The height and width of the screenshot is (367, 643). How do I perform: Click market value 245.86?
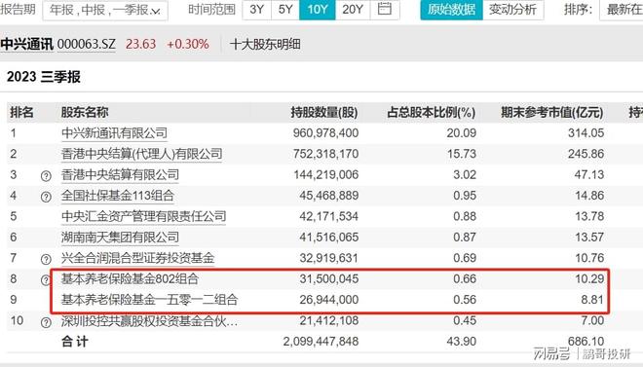pyautogui.click(x=586, y=154)
